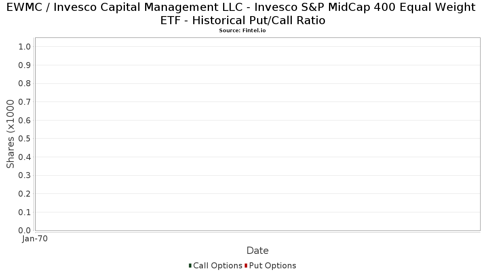Viewport: 485px width, 272px height.
Task: Click the Date x-axis title
Action: 257,251
